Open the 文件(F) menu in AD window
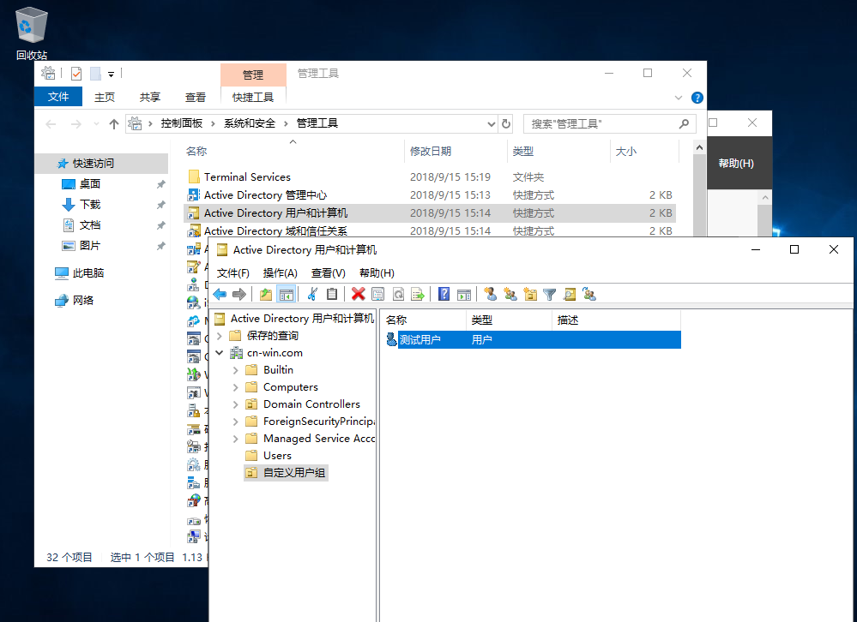 click(x=232, y=272)
